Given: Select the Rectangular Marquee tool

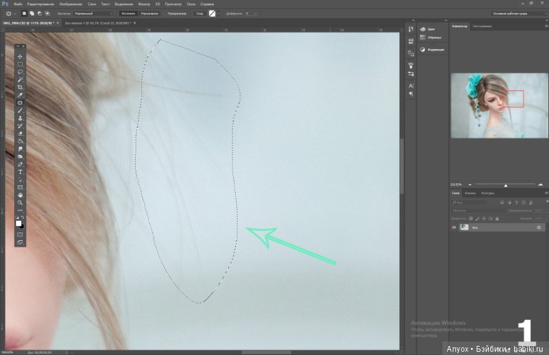Looking at the screenshot, I should (20, 65).
